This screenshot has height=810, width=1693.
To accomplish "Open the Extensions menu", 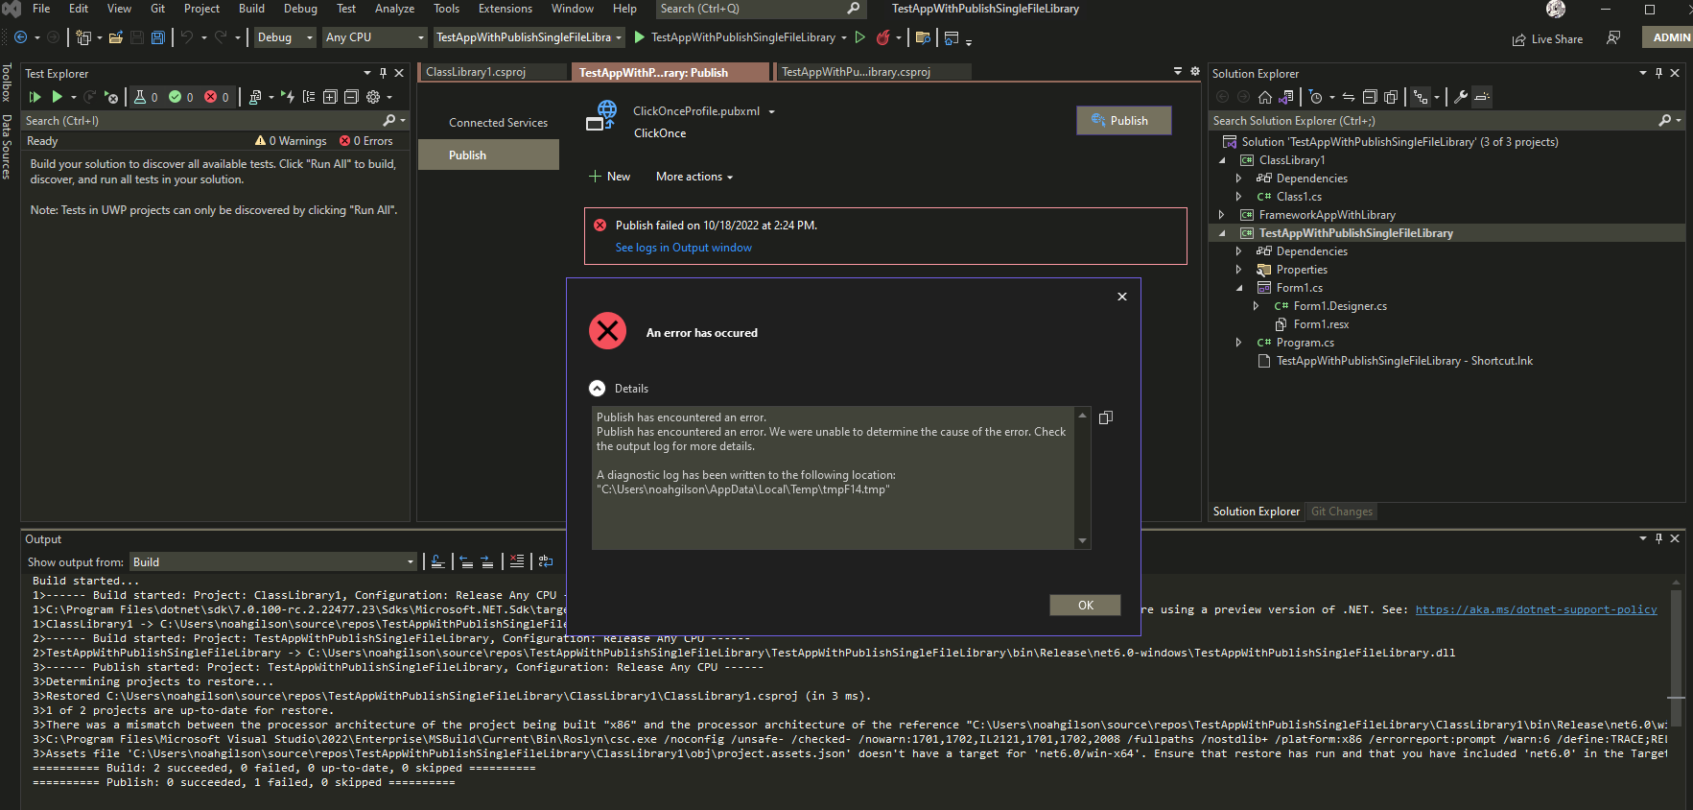I will tap(506, 9).
